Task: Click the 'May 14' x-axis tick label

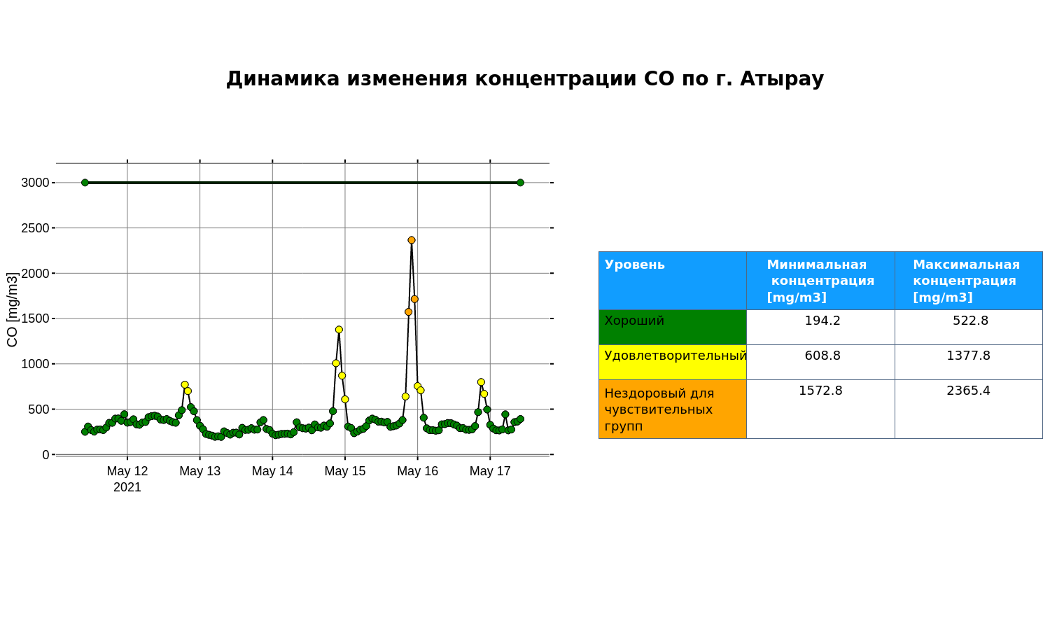Action: coord(272,471)
